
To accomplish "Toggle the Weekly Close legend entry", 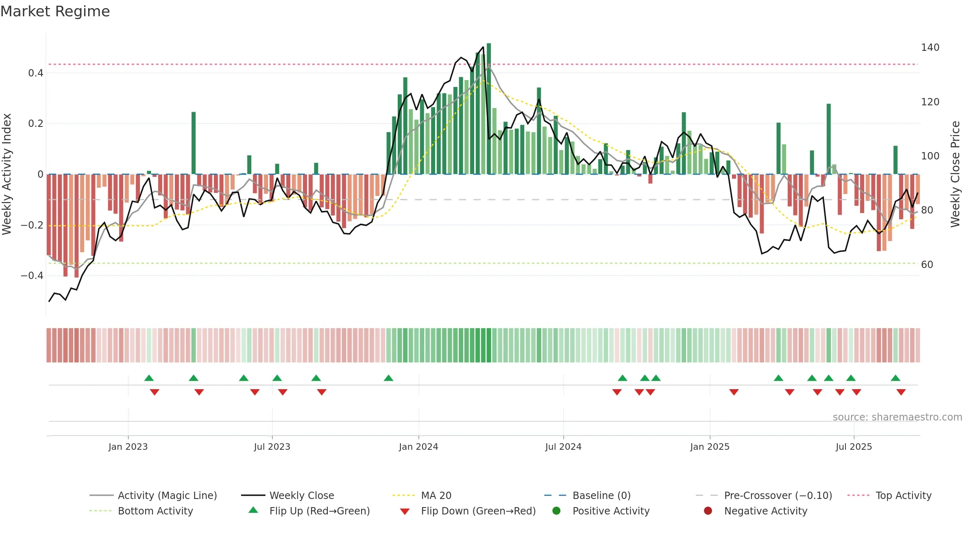I will point(288,495).
